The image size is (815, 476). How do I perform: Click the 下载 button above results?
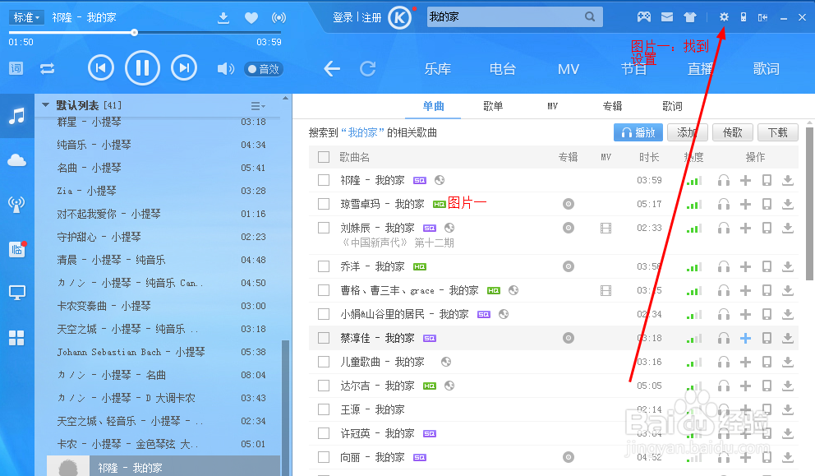(x=777, y=132)
